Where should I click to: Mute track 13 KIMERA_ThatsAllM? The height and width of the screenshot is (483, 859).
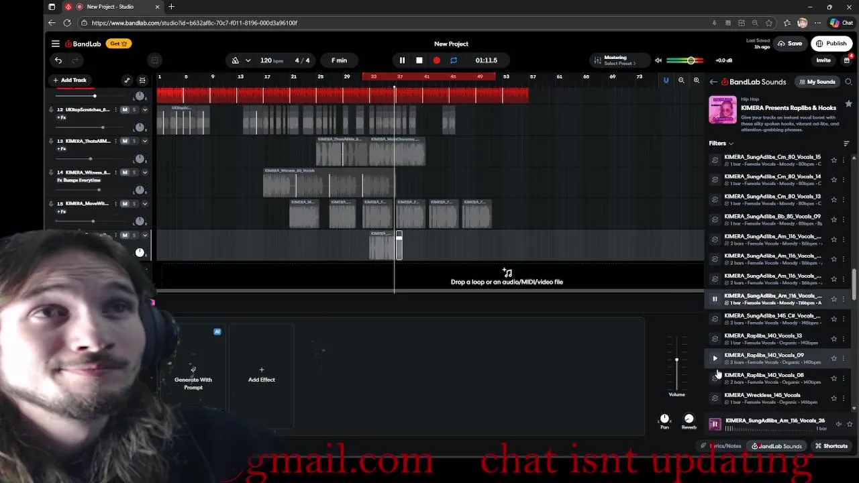[125, 141]
